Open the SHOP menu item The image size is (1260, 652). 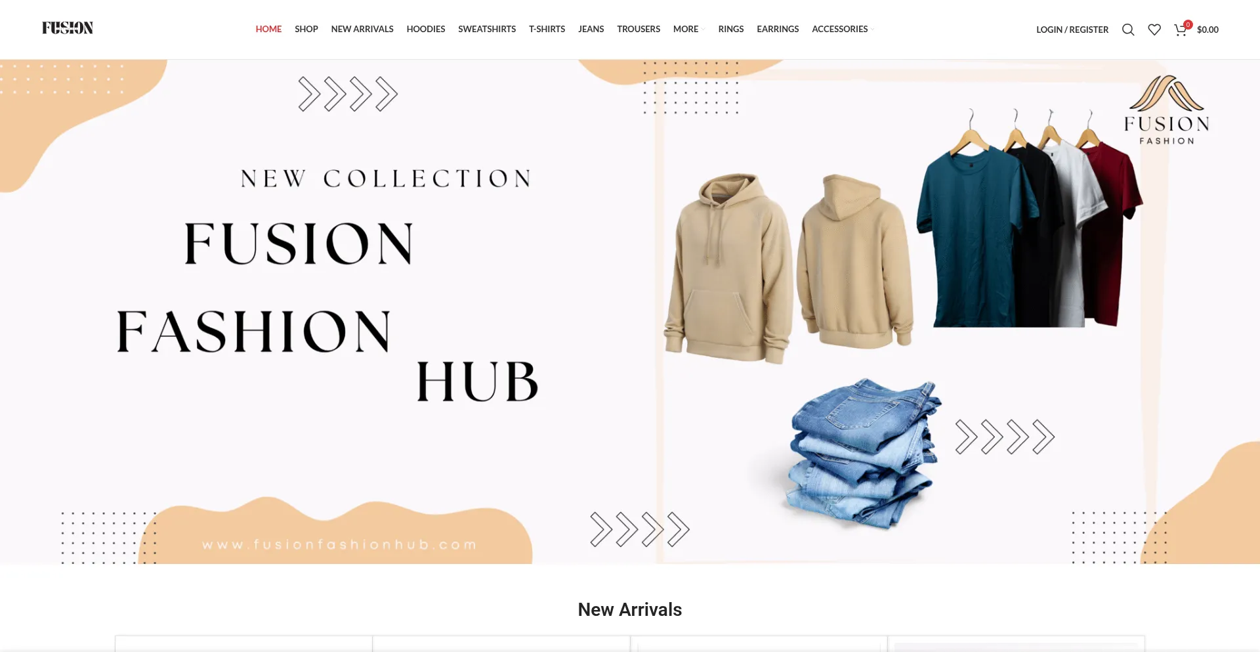[306, 29]
